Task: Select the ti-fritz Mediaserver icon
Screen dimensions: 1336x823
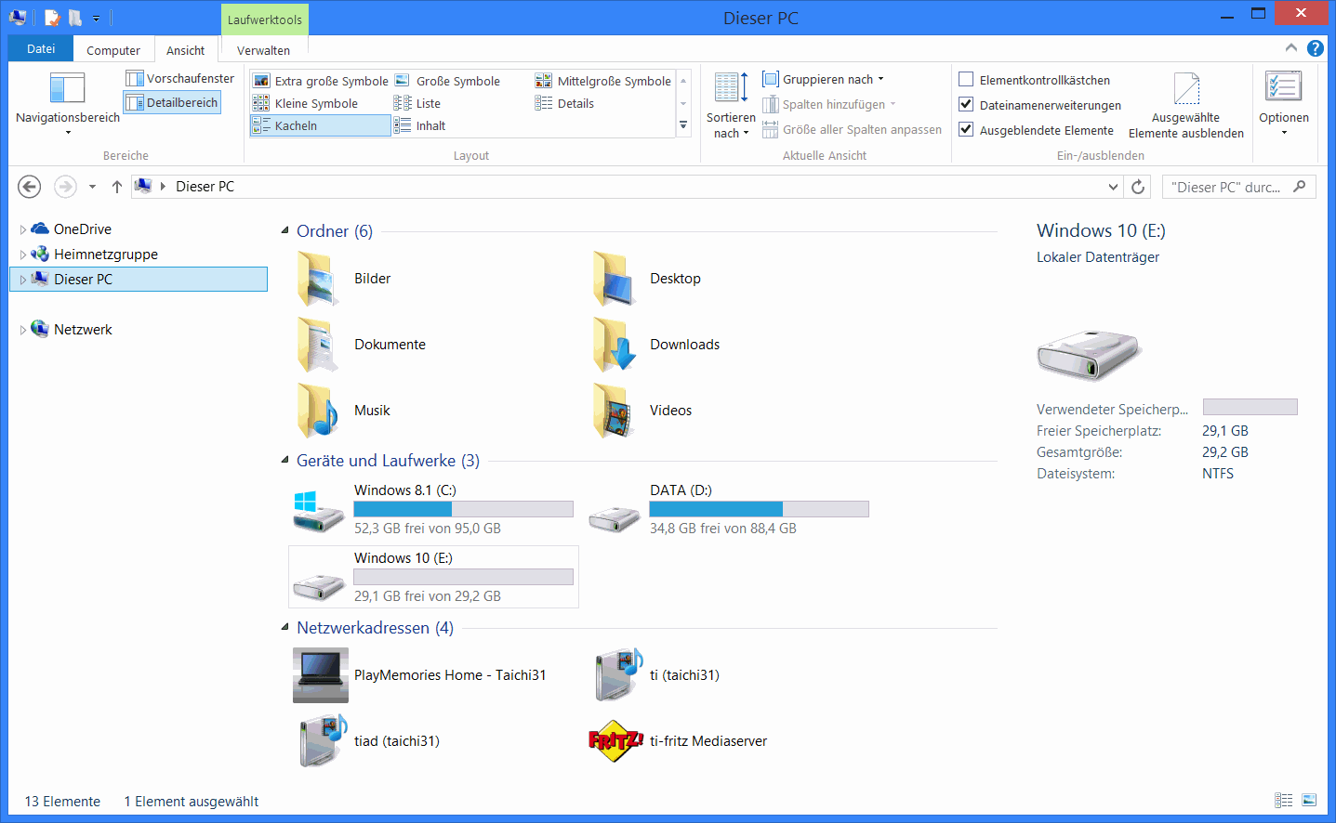Action: click(x=615, y=741)
